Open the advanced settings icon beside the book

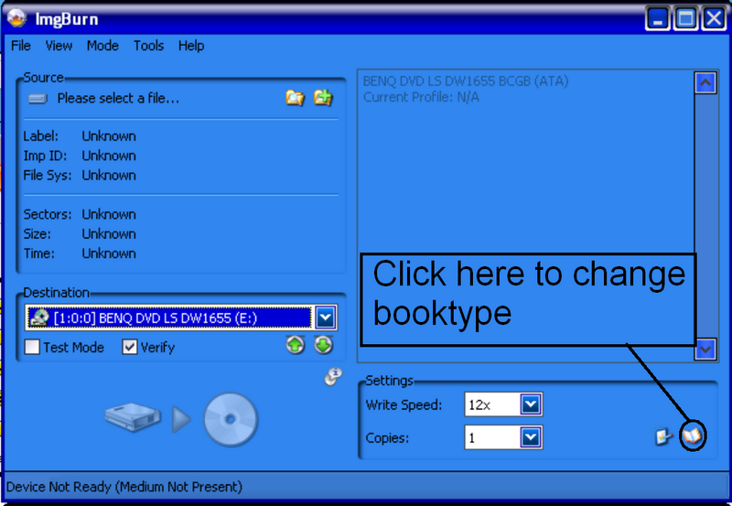(x=663, y=436)
